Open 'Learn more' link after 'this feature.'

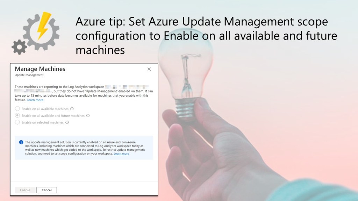pos(35,100)
